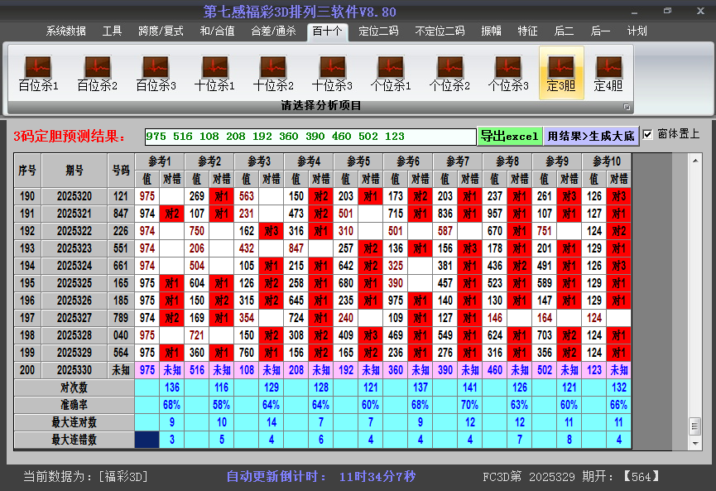Viewport: 716px width, 491px height.
Task: Select the highlighted 定3胆 icon
Action: (x=561, y=70)
